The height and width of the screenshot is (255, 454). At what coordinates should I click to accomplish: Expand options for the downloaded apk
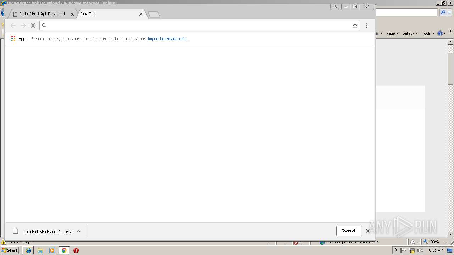(79, 232)
